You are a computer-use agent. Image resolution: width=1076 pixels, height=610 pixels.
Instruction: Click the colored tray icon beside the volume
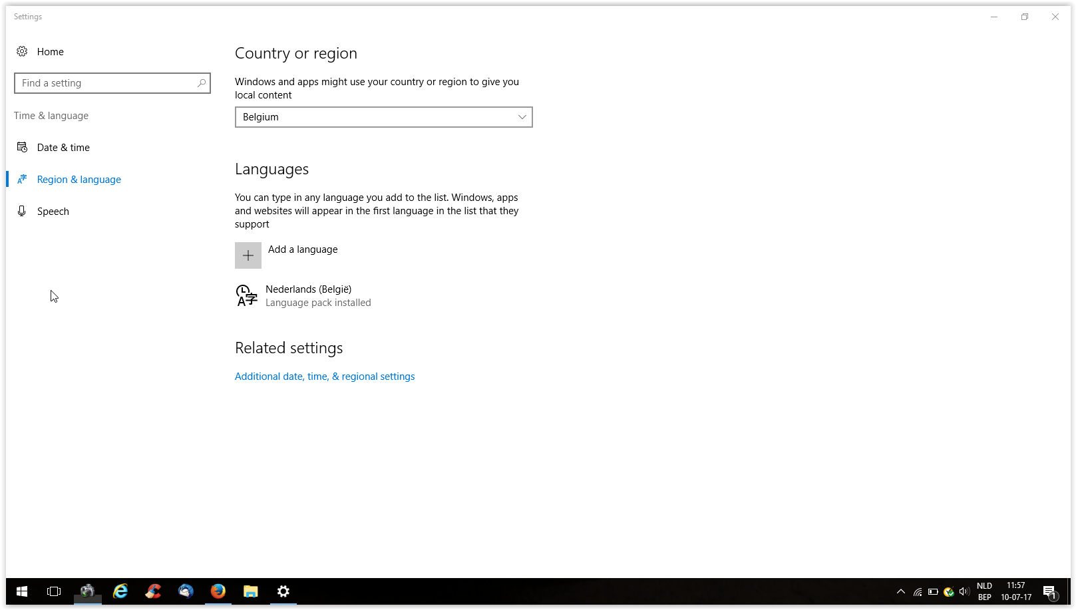click(x=949, y=592)
